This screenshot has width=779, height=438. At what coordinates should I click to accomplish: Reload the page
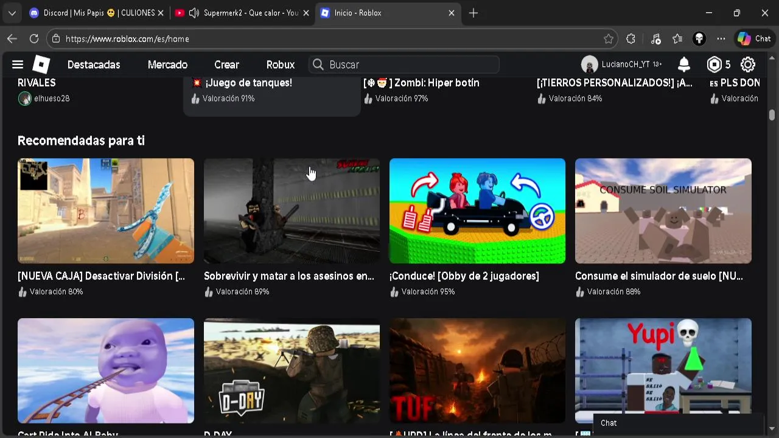tap(34, 39)
